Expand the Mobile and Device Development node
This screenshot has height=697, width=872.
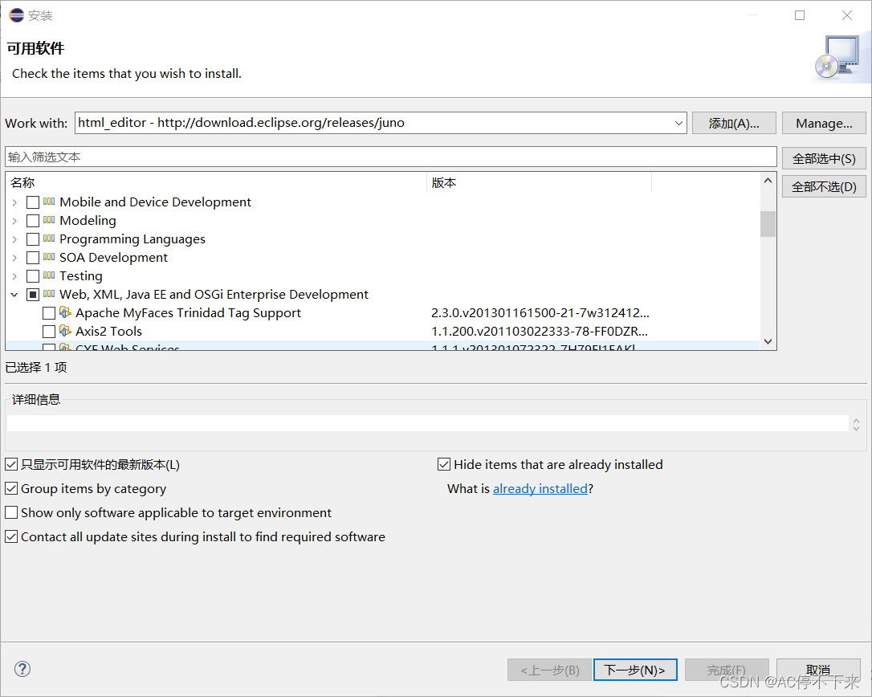point(14,202)
